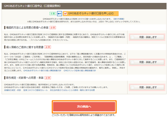
Task: Click heading 電磁的方法による同意の取得への承諾
Action: pos(27,28)
